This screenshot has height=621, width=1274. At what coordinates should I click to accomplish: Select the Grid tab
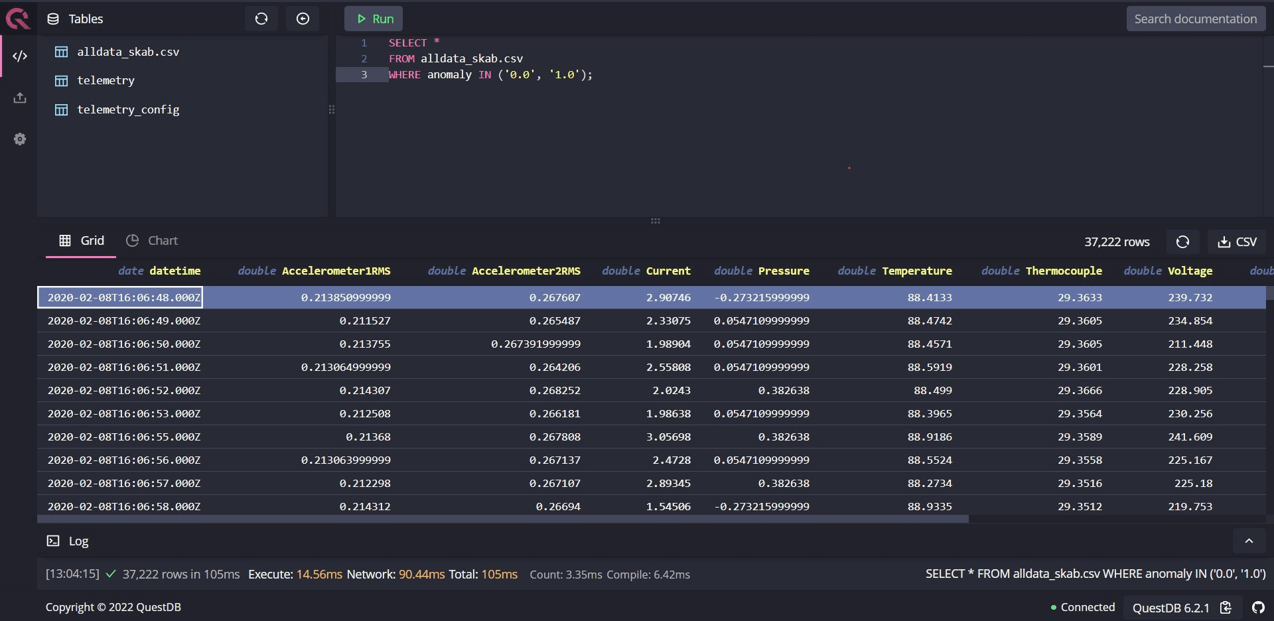pos(82,241)
